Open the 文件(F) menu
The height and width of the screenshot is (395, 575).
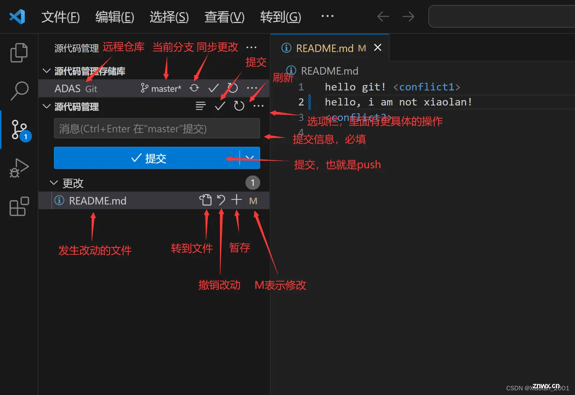tap(60, 17)
